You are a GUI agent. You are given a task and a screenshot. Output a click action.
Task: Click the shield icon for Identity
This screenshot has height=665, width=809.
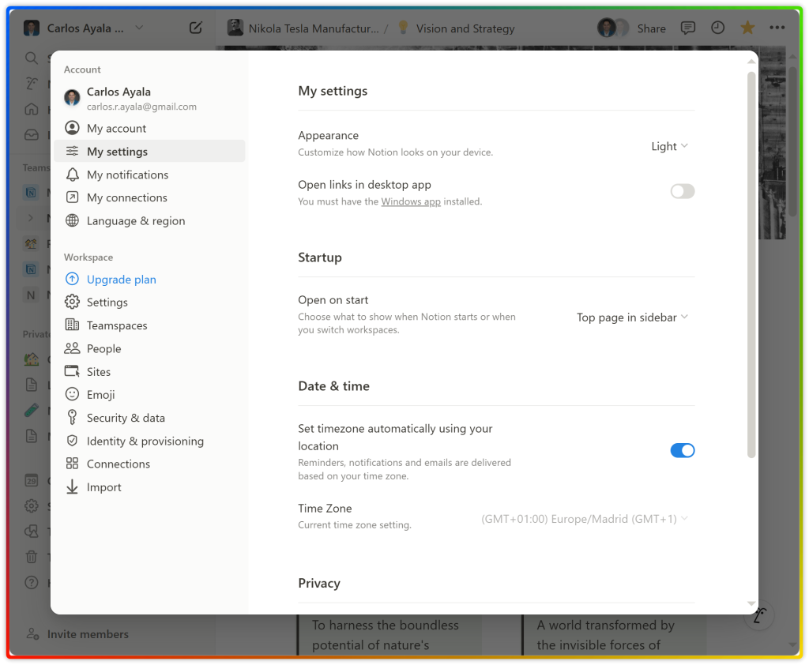[x=72, y=441]
